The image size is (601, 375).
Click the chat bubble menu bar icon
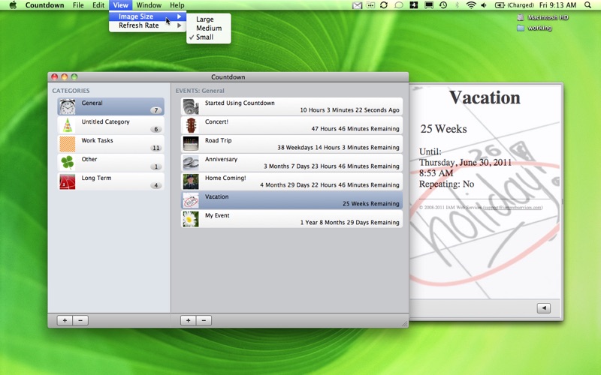click(x=399, y=5)
